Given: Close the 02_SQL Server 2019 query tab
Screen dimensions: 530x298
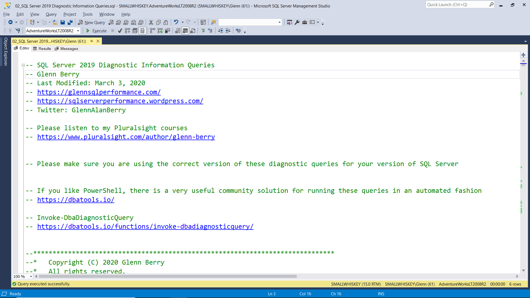Looking at the screenshot, I should (x=98, y=41).
